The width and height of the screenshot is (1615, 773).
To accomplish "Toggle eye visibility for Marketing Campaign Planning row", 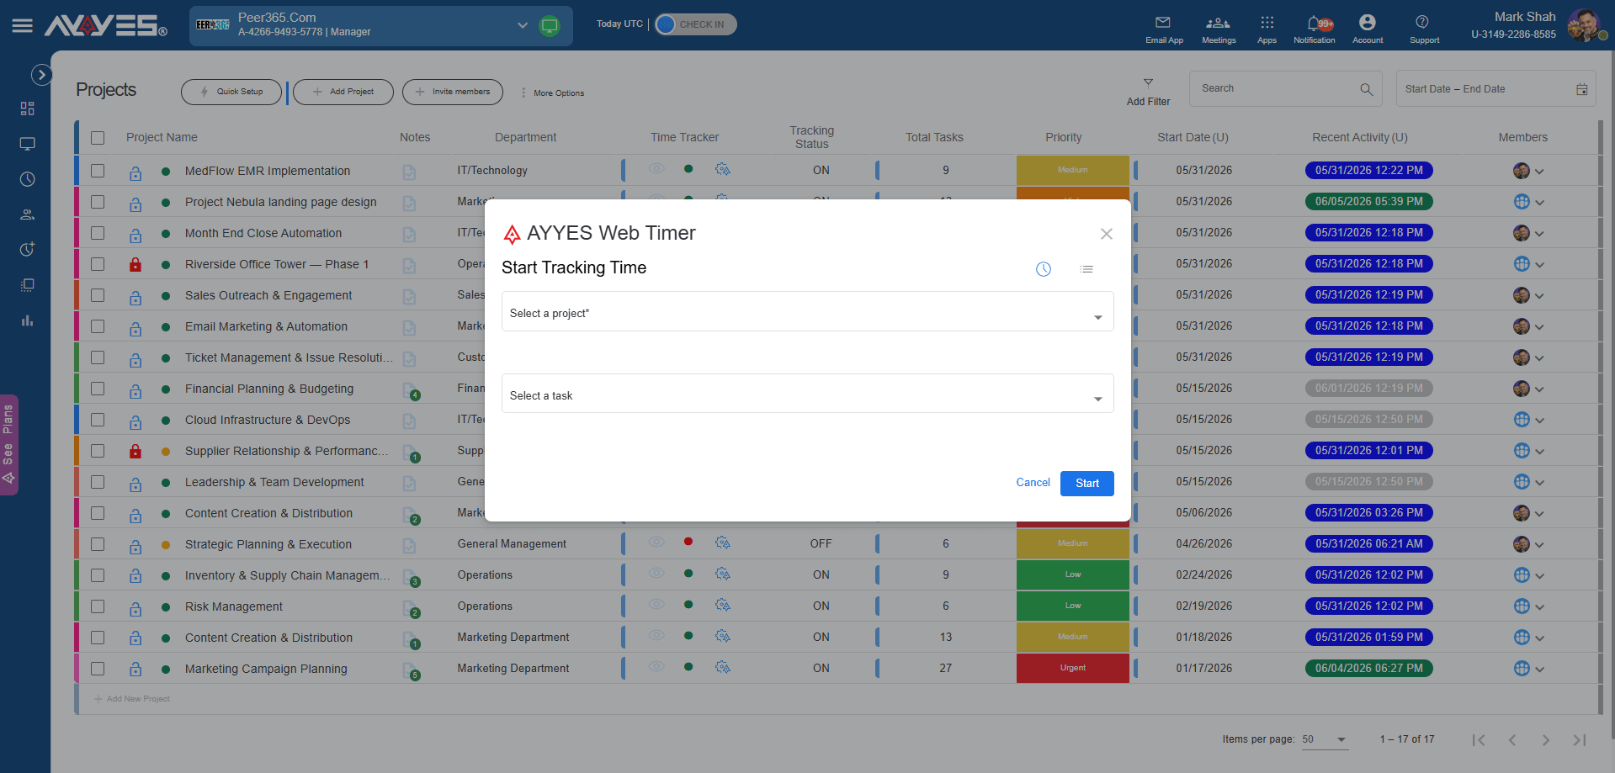I will (656, 666).
